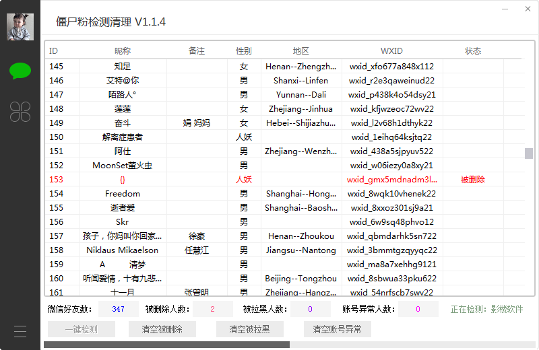
Task: Click the 状态 column header
Action: pos(473,51)
